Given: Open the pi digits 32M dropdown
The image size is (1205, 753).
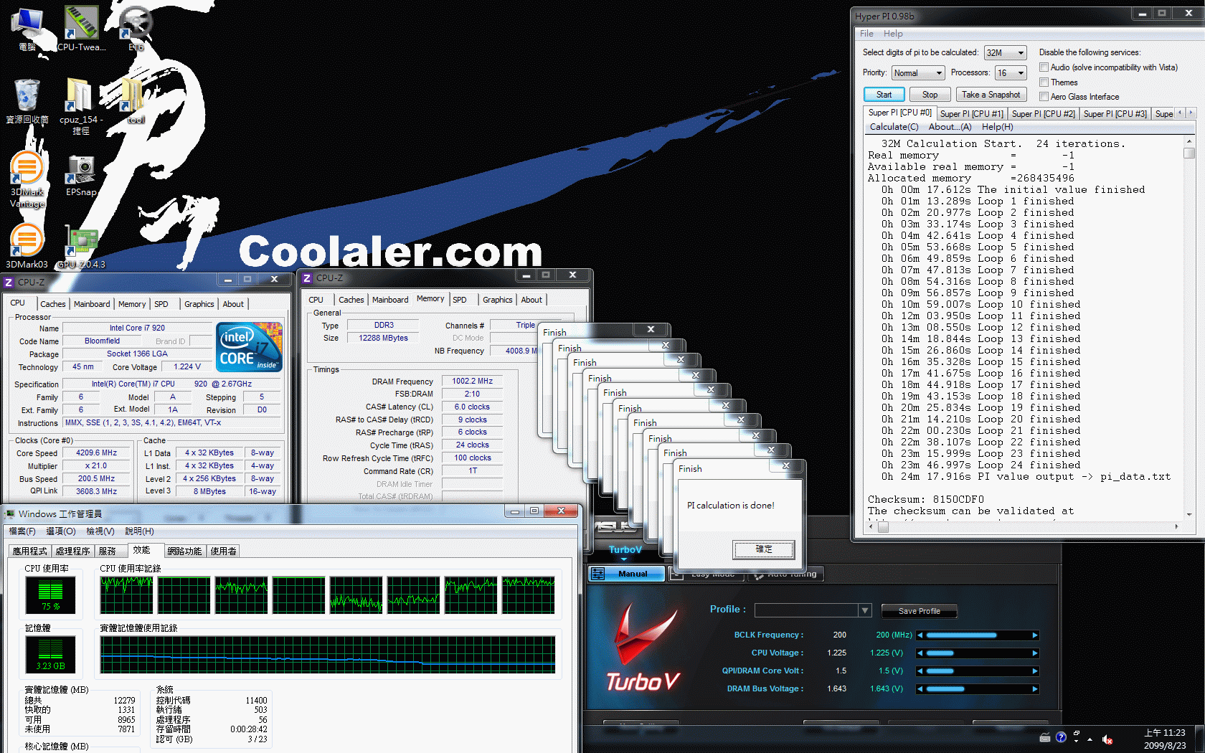Looking at the screenshot, I should [x=1006, y=53].
